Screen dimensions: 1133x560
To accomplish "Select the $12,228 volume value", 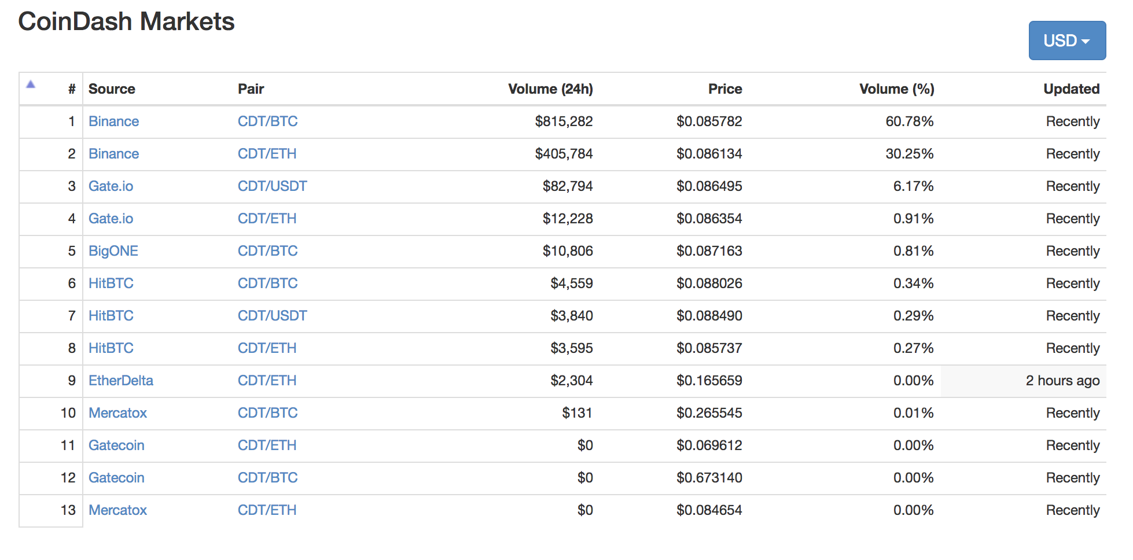I will pyautogui.click(x=568, y=219).
